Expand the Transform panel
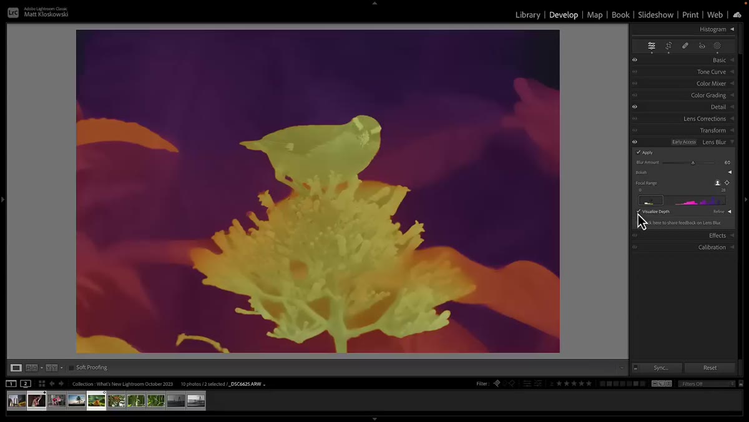 tap(732, 130)
